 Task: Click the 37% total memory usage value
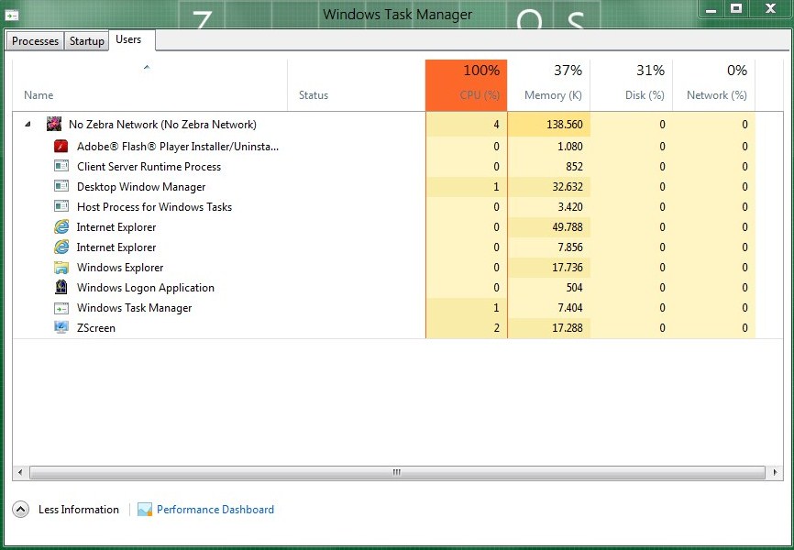(x=568, y=71)
